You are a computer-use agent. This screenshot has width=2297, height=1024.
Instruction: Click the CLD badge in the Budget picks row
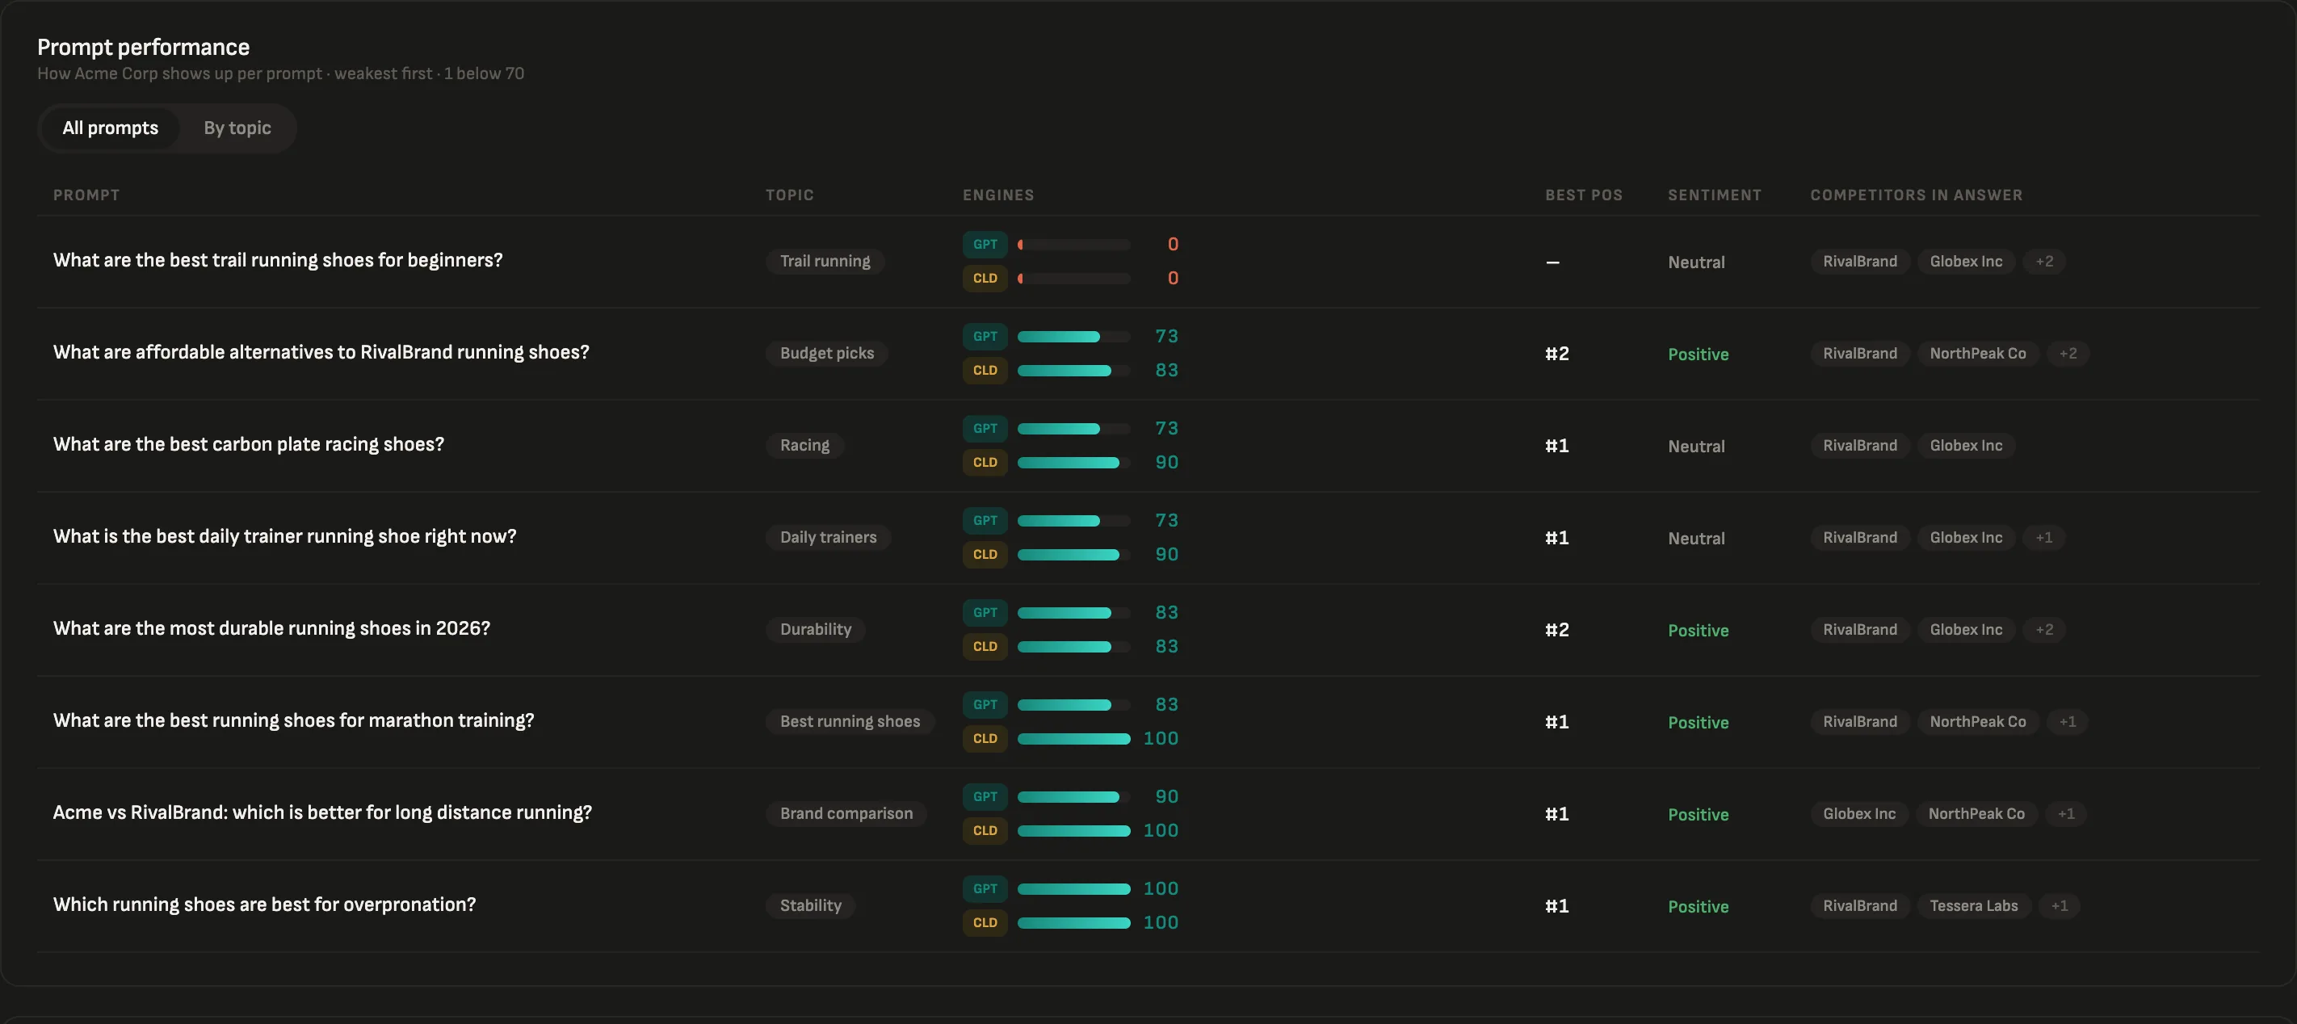985,370
